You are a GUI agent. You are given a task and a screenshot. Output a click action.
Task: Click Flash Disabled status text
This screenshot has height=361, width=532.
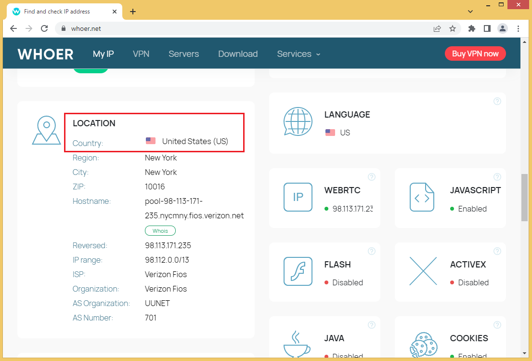pos(348,282)
